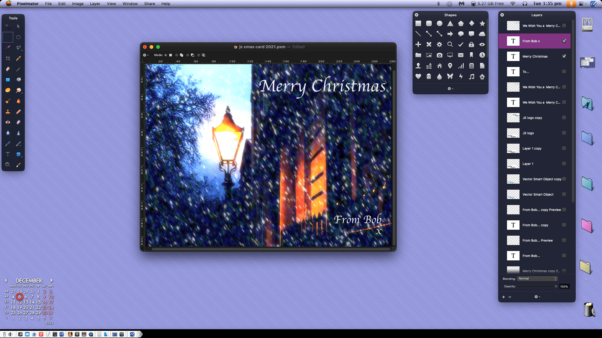Choose the camera shape icon
Screen dimensions: 602x338
click(440, 55)
